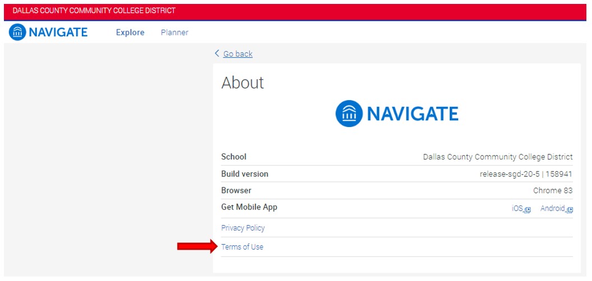This screenshot has height=281, width=592.
Task: Click the external link icon beside iOS
Action: pyautogui.click(x=527, y=209)
